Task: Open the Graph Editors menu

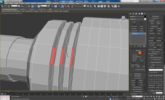Action: click(48, 3)
